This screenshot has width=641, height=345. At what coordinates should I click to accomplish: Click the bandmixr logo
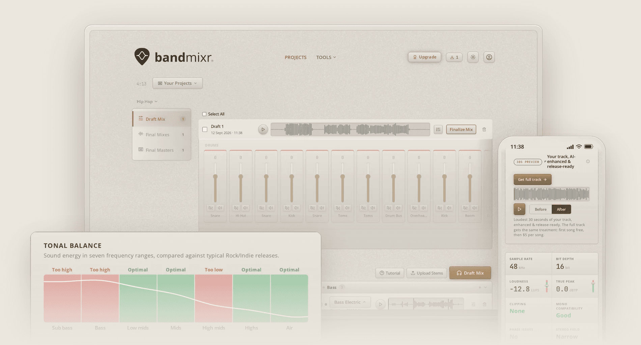[173, 57]
